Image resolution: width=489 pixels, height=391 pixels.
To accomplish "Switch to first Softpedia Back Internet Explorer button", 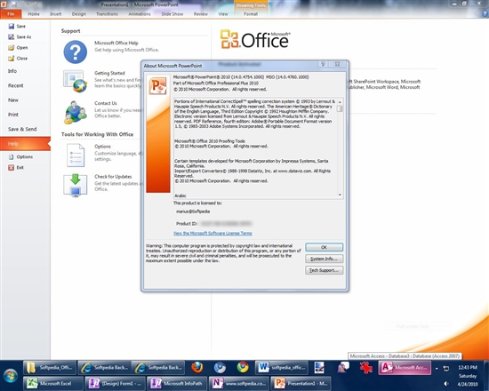I will 104,367.
